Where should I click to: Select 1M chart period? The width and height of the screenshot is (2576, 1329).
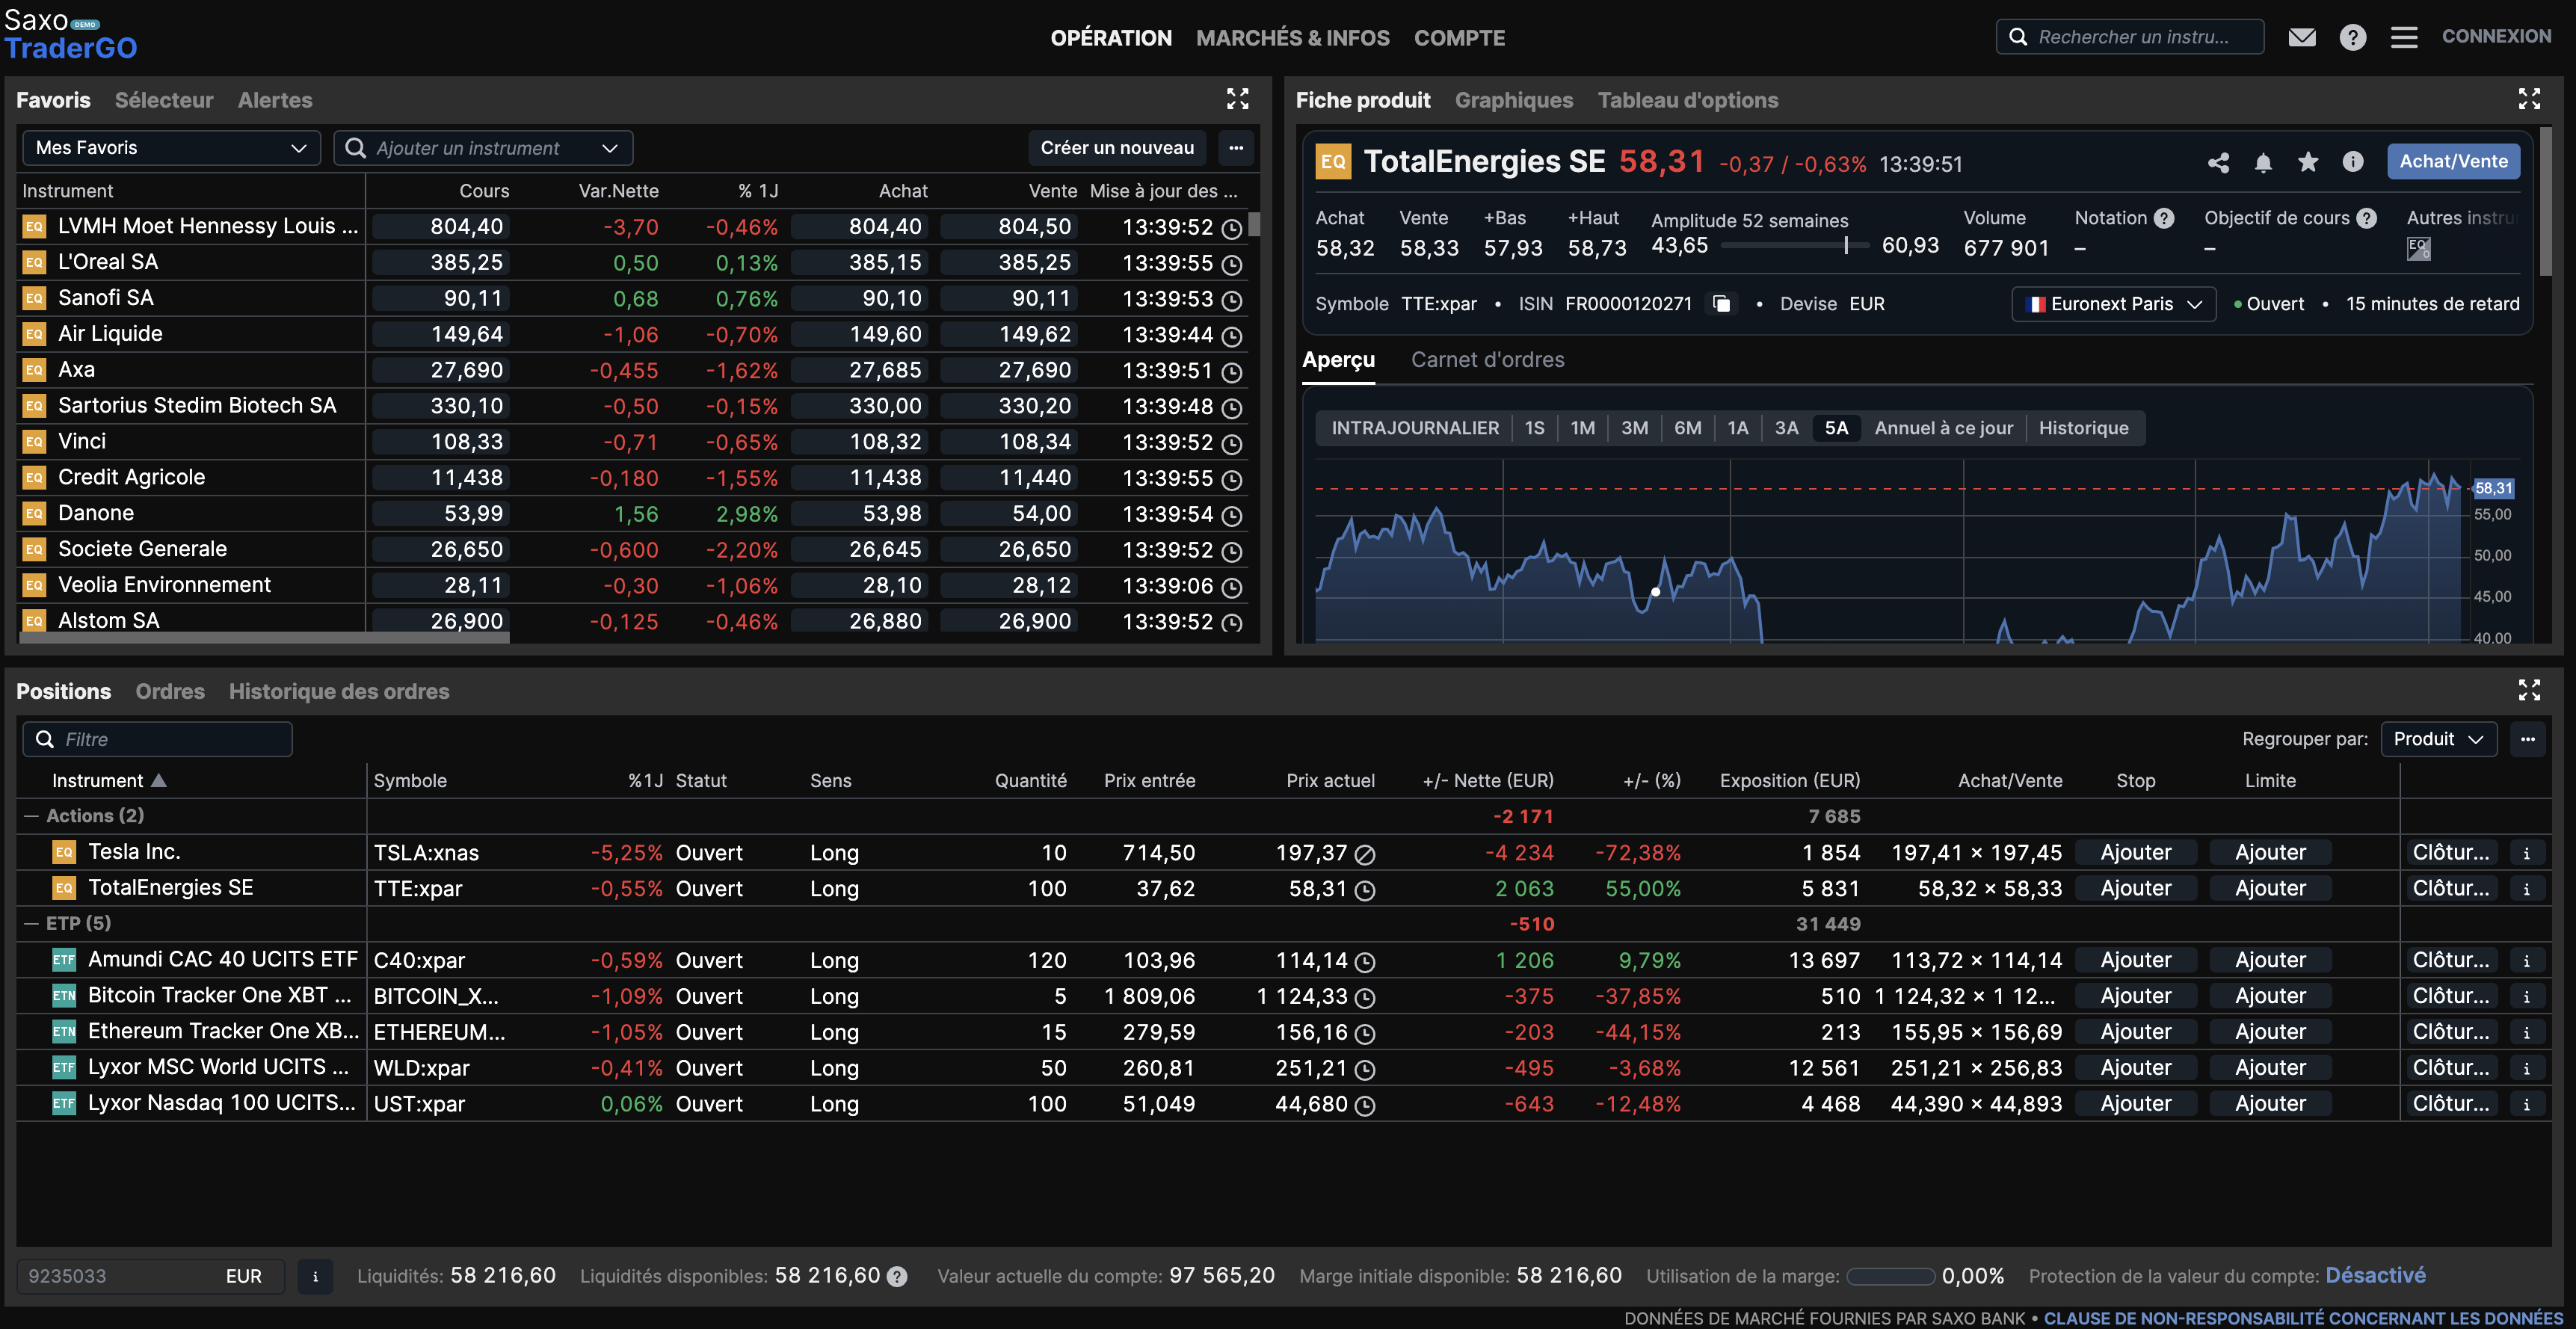(1582, 428)
